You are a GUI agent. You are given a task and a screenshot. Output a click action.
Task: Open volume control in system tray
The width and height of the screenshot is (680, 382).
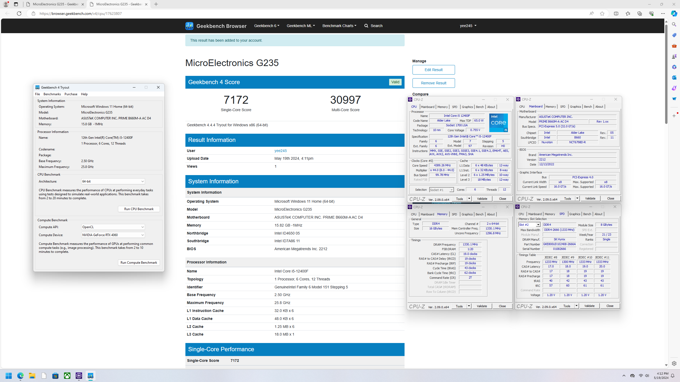point(647,376)
